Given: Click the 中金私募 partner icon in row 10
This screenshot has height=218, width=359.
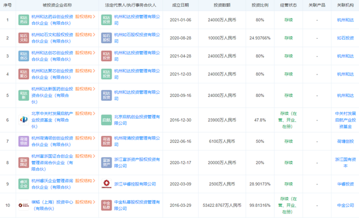Looking at the screenshot, I should pyautogui.click(x=107, y=205).
